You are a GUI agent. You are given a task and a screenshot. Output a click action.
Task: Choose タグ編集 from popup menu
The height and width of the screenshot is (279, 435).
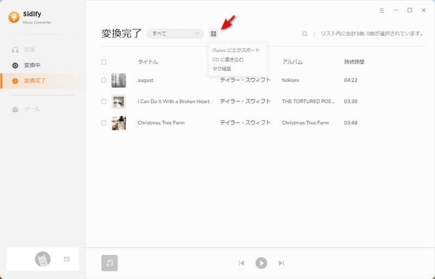pyautogui.click(x=222, y=69)
